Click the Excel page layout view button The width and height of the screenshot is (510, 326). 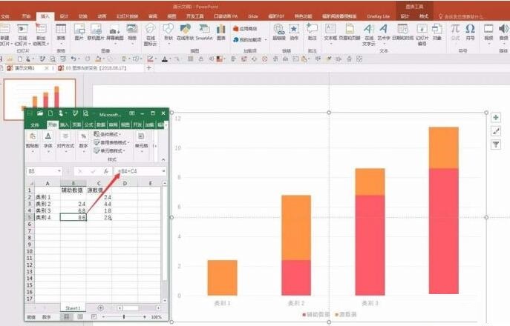(x=80, y=316)
